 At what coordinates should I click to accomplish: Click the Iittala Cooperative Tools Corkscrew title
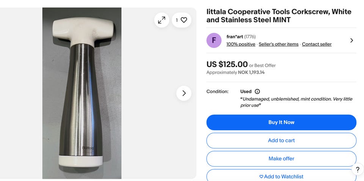[x=279, y=16]
